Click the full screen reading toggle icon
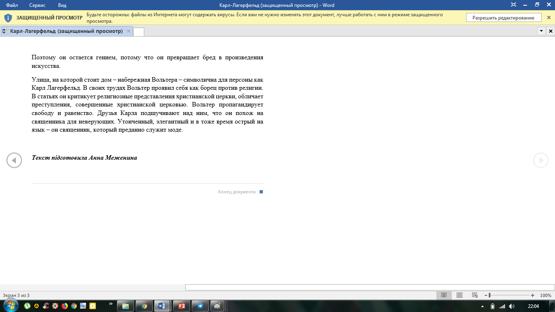The width and height of the screenshot is (555, 312). coord(514,5)
